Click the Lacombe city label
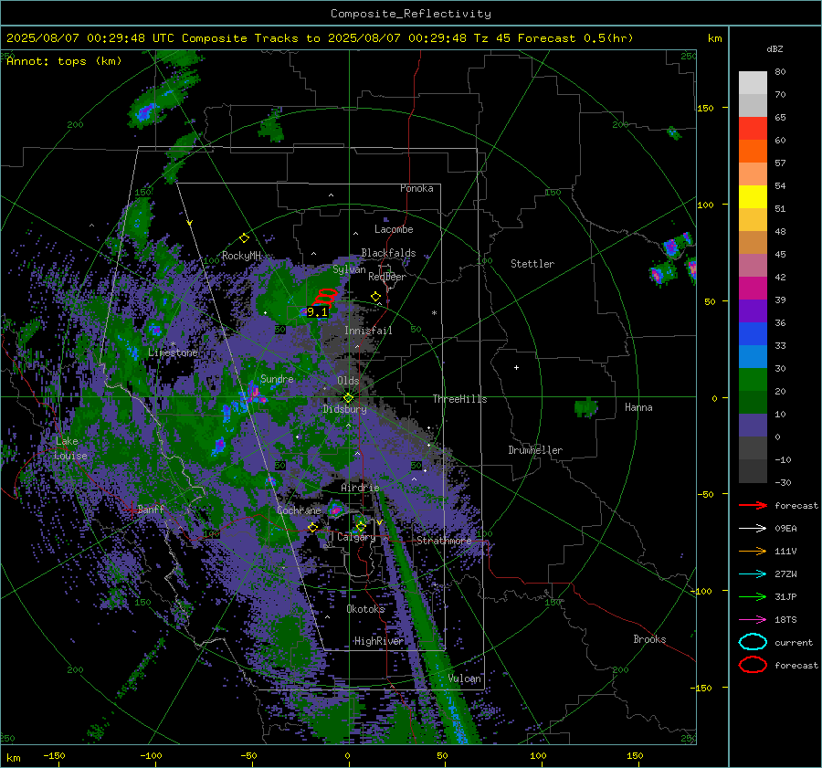The height and width of the screenshot is (768, 822). coord(394,229)
